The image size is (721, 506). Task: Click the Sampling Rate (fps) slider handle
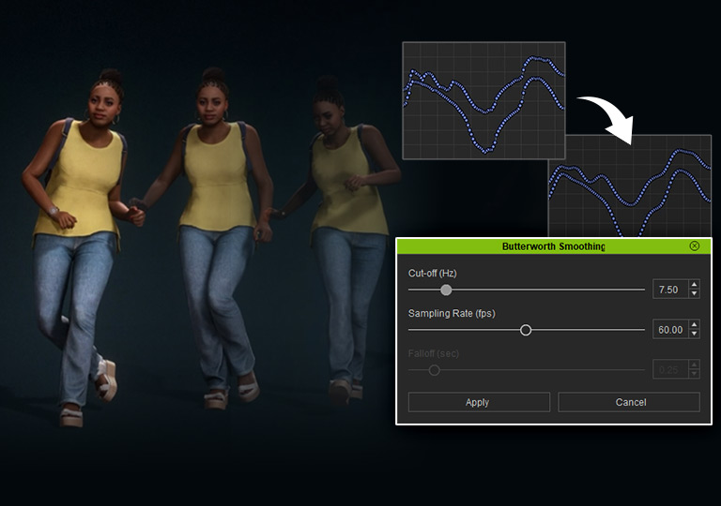(526, 330)
